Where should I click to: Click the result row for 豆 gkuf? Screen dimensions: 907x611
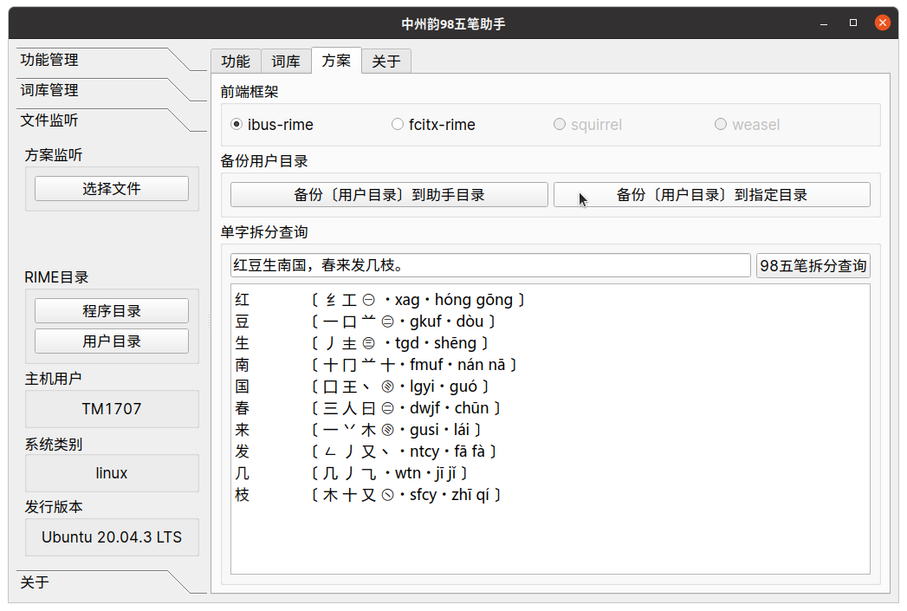point(366,322)
